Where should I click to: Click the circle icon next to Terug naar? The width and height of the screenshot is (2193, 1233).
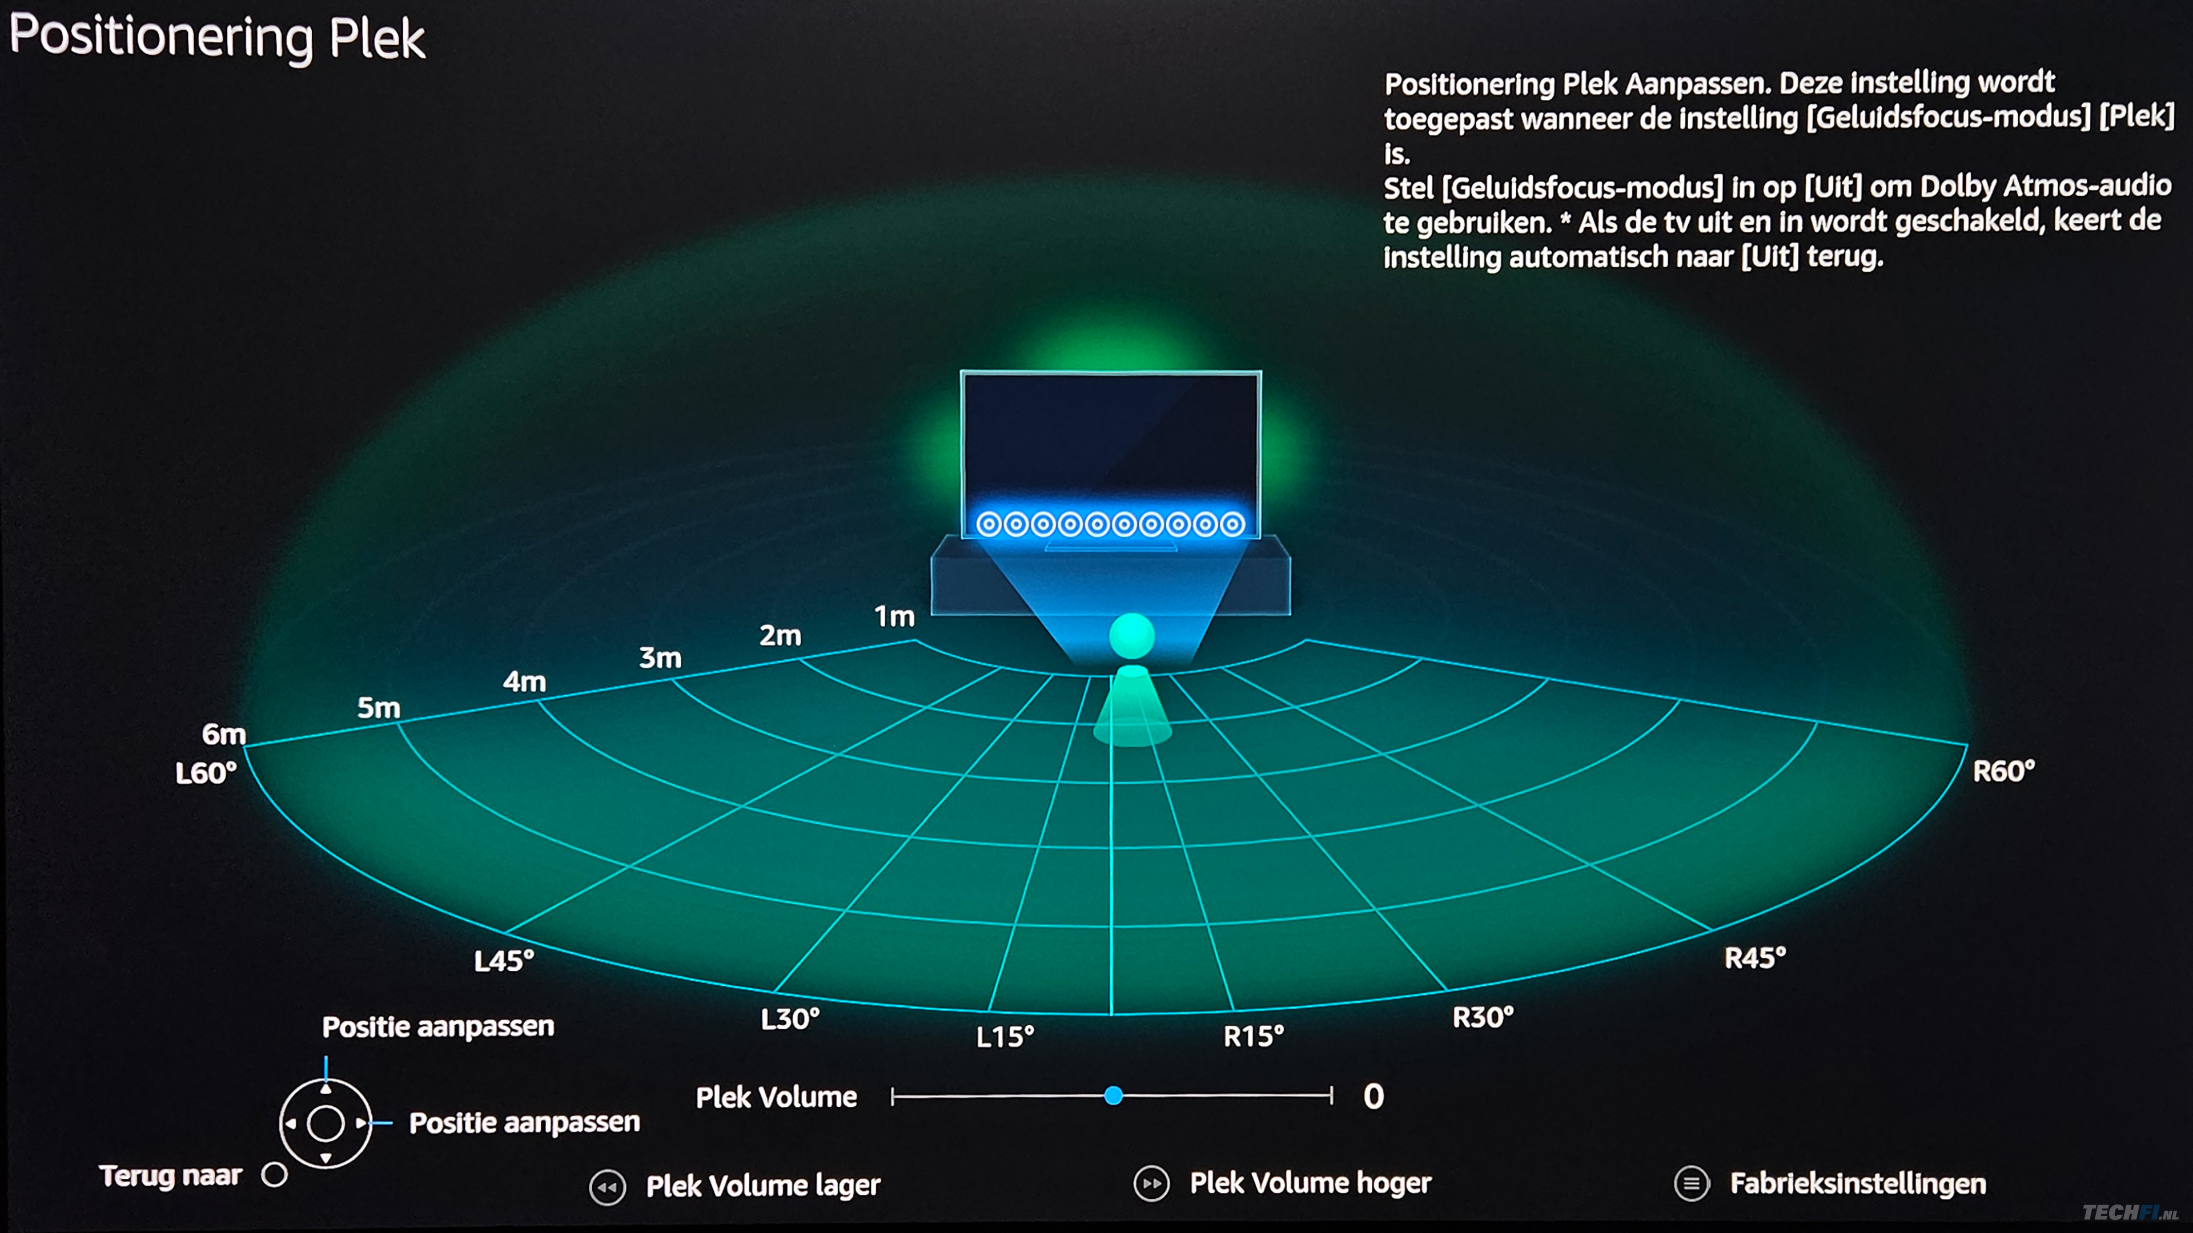[274, 1175]
